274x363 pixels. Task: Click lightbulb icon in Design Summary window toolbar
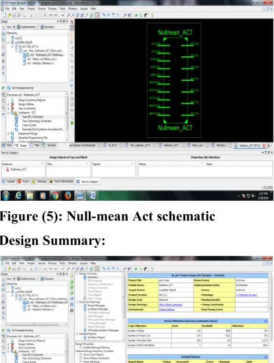(152, 269)
